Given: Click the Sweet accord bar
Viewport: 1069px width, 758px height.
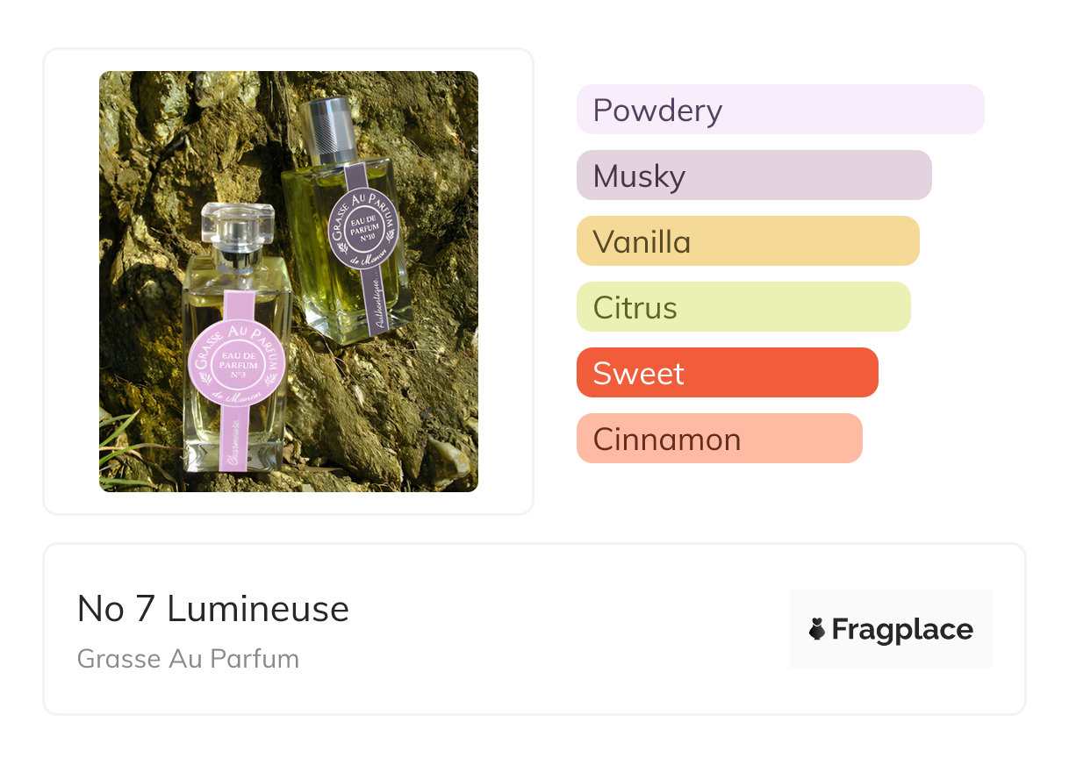Looking at the screenshot, I should 728,373.
